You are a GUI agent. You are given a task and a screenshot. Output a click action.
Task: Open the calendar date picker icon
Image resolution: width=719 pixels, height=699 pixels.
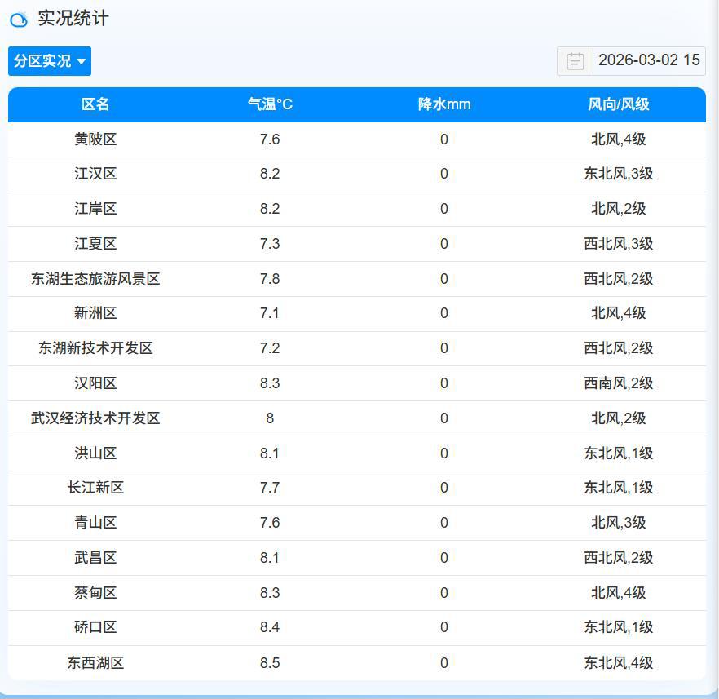point(575,61)
